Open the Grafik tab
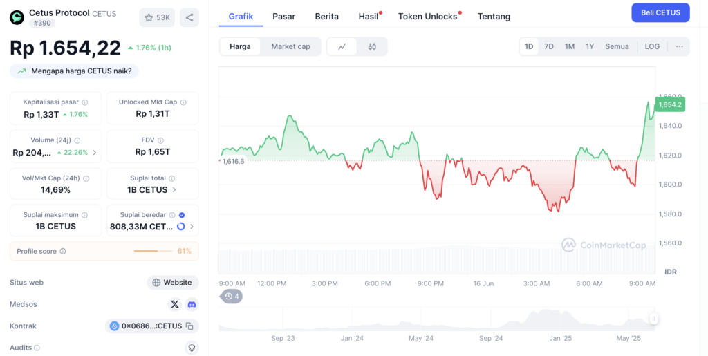Image resolution: width=708 pixels, height=356 pixels. tap(241, 17)
